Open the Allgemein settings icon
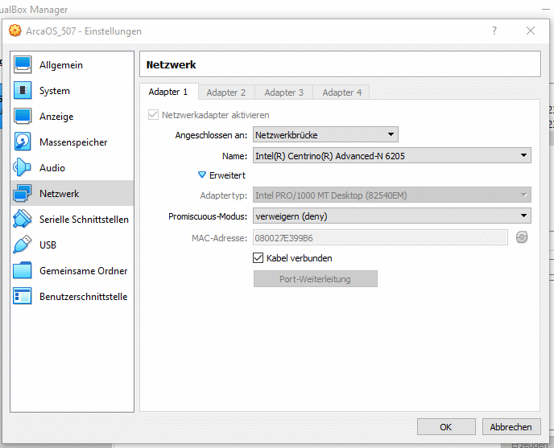This screenshot has height=448, width=554. 23,65
